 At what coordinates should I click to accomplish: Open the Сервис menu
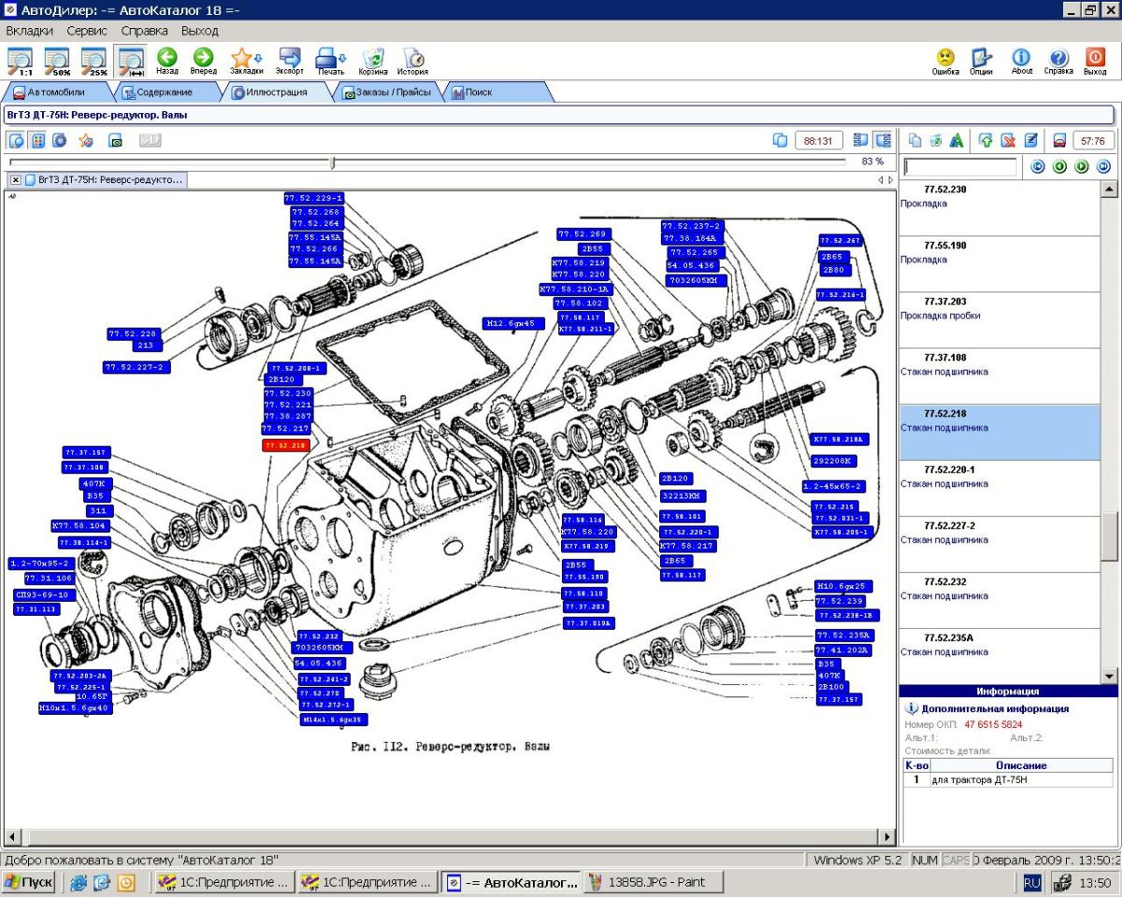(86, 31)
